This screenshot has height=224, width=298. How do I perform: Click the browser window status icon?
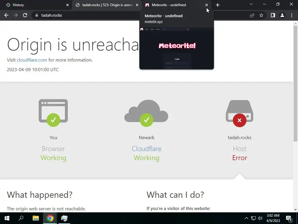[x=53, y=113]
